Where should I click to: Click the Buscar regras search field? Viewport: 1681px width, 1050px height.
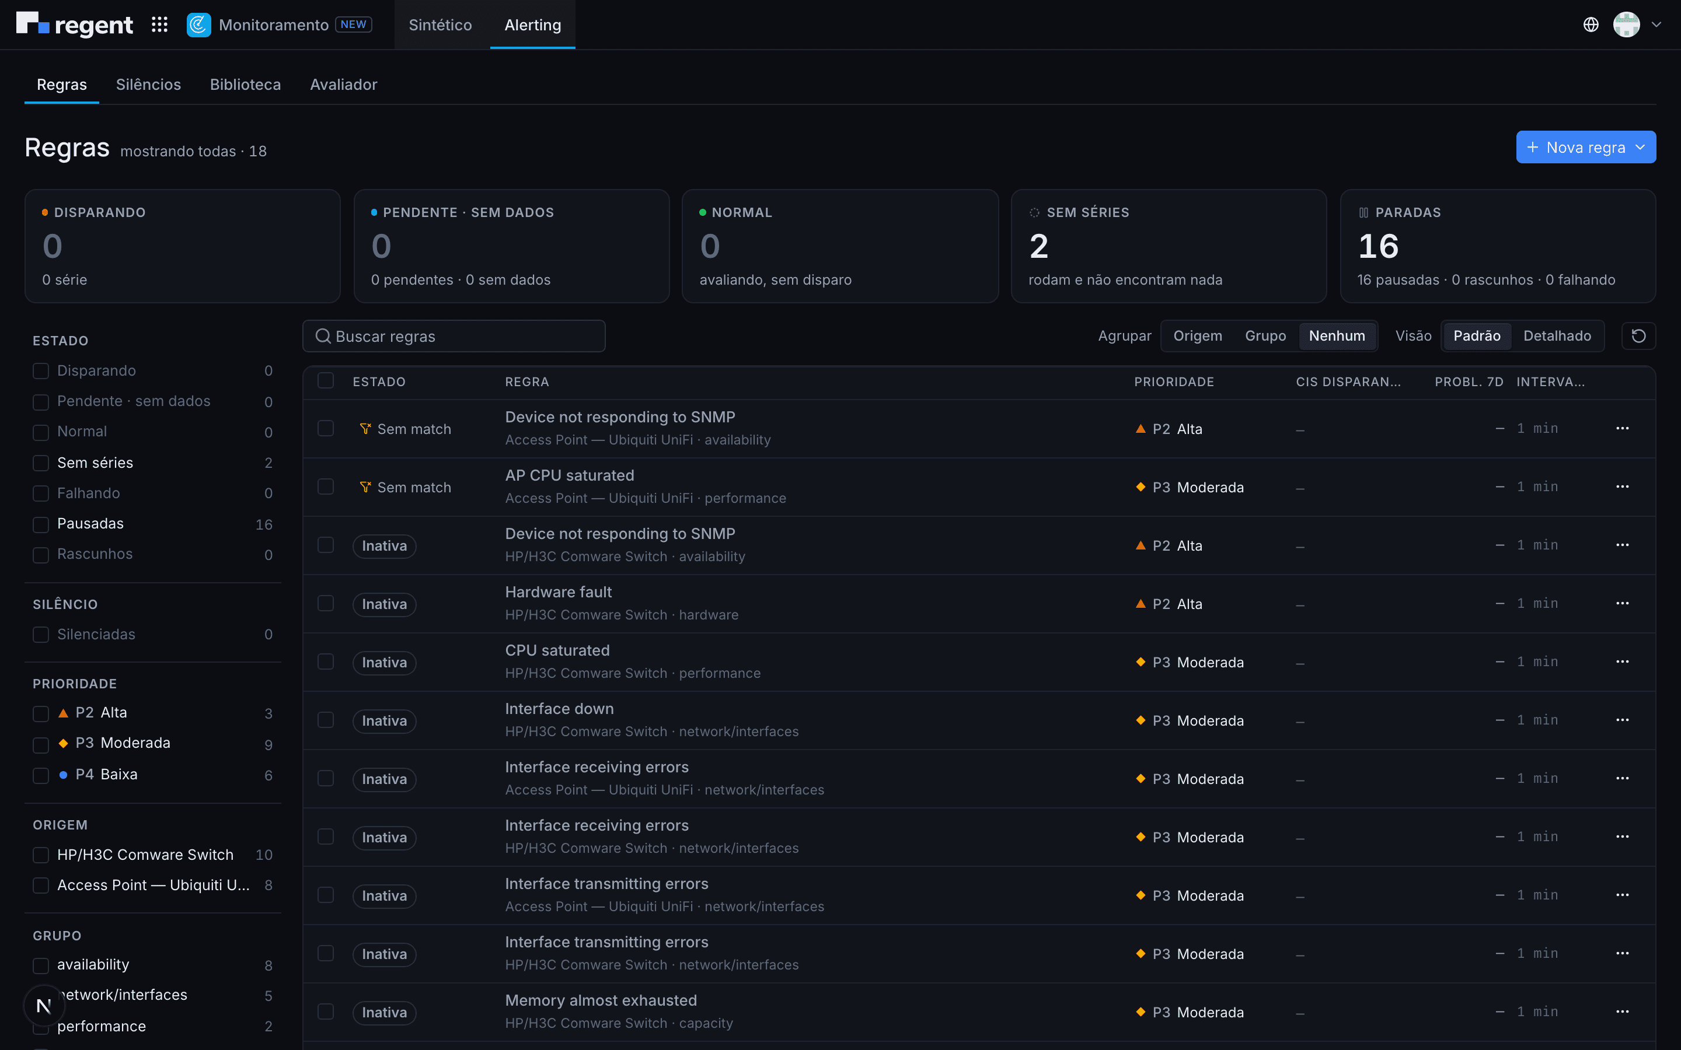(x=454, y=336)
